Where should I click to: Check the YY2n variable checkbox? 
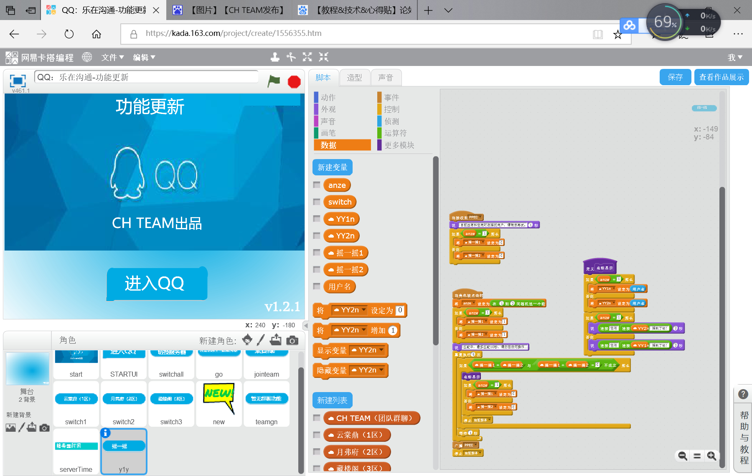coord(317,236)
